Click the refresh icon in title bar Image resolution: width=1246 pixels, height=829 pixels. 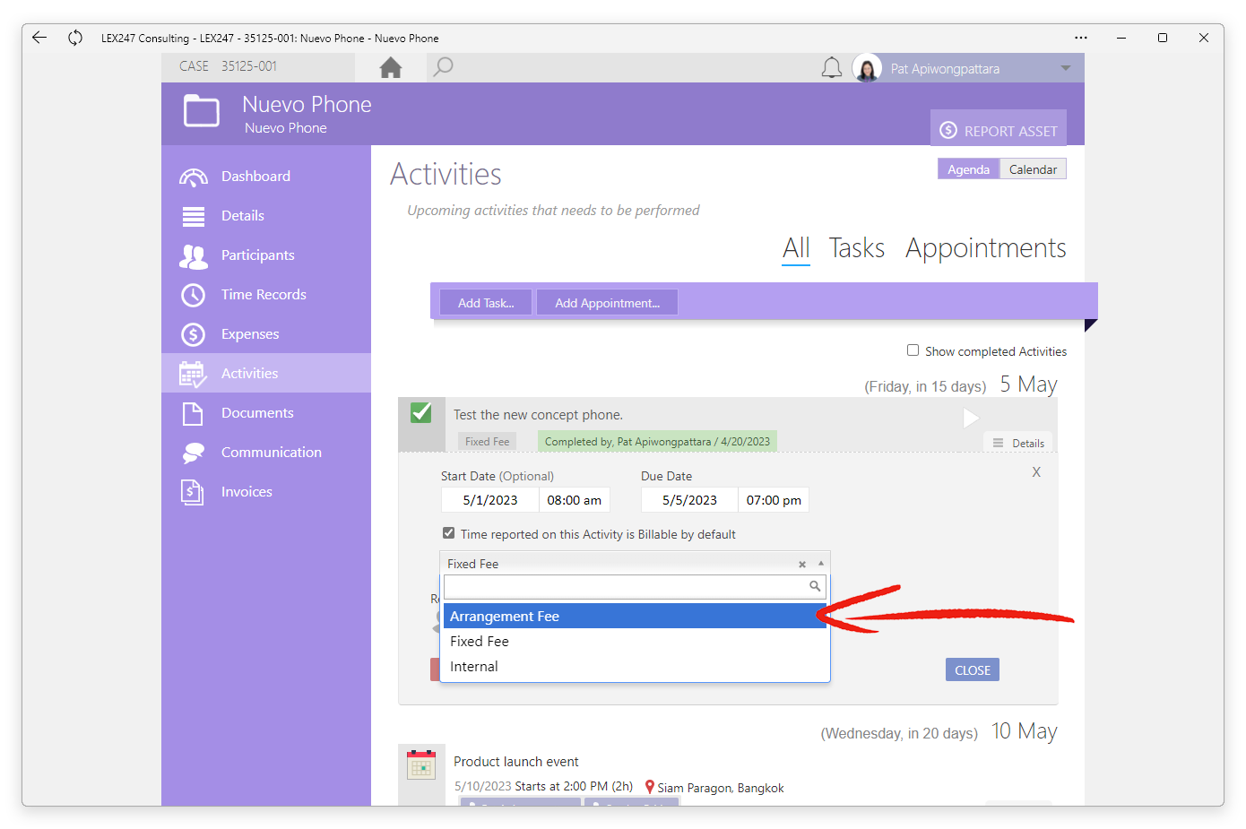(75, 38)
